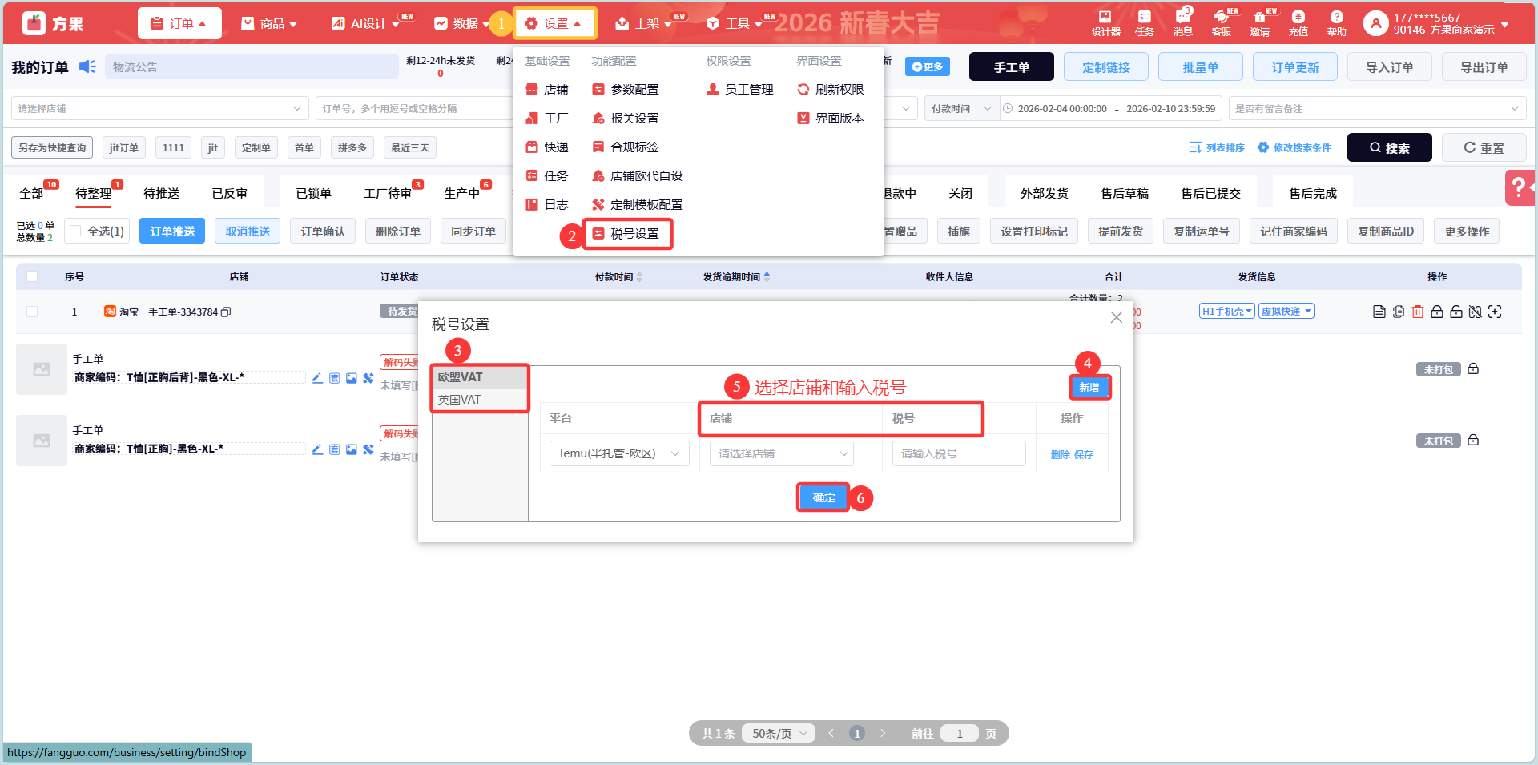Click the 删除 delete link in tax row
Viewport: 1538px width, 765px height.
[1060, 454]
